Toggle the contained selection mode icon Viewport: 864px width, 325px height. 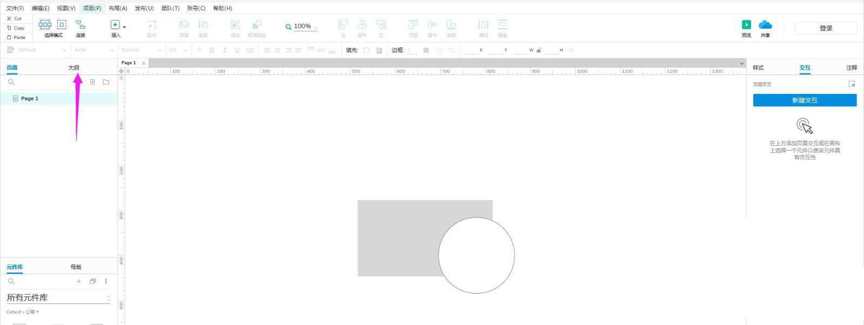(x=62, y=25)
